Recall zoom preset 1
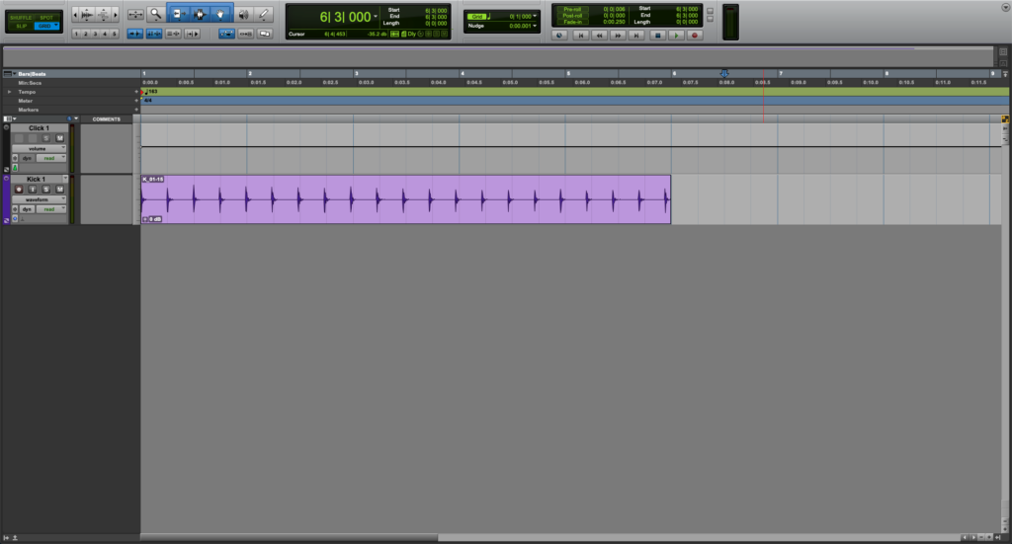The width and height of the screenshot is (1012, 544). pyautogui.click(x=76, y=34)
